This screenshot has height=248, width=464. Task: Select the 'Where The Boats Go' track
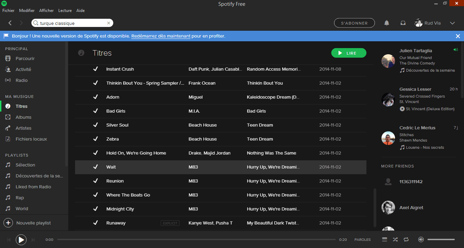221,195
